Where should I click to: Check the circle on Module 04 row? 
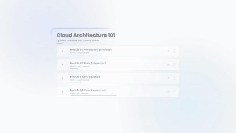(175, 92)
